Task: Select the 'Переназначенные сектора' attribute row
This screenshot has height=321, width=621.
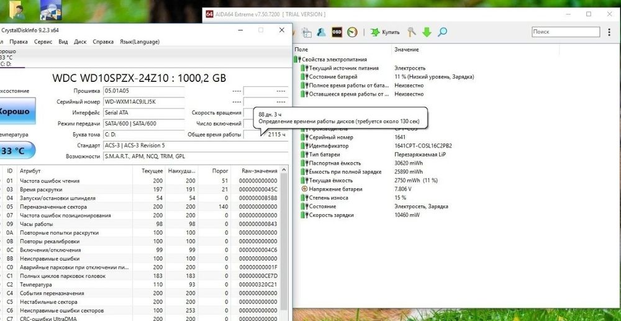Action: point(140,207)
